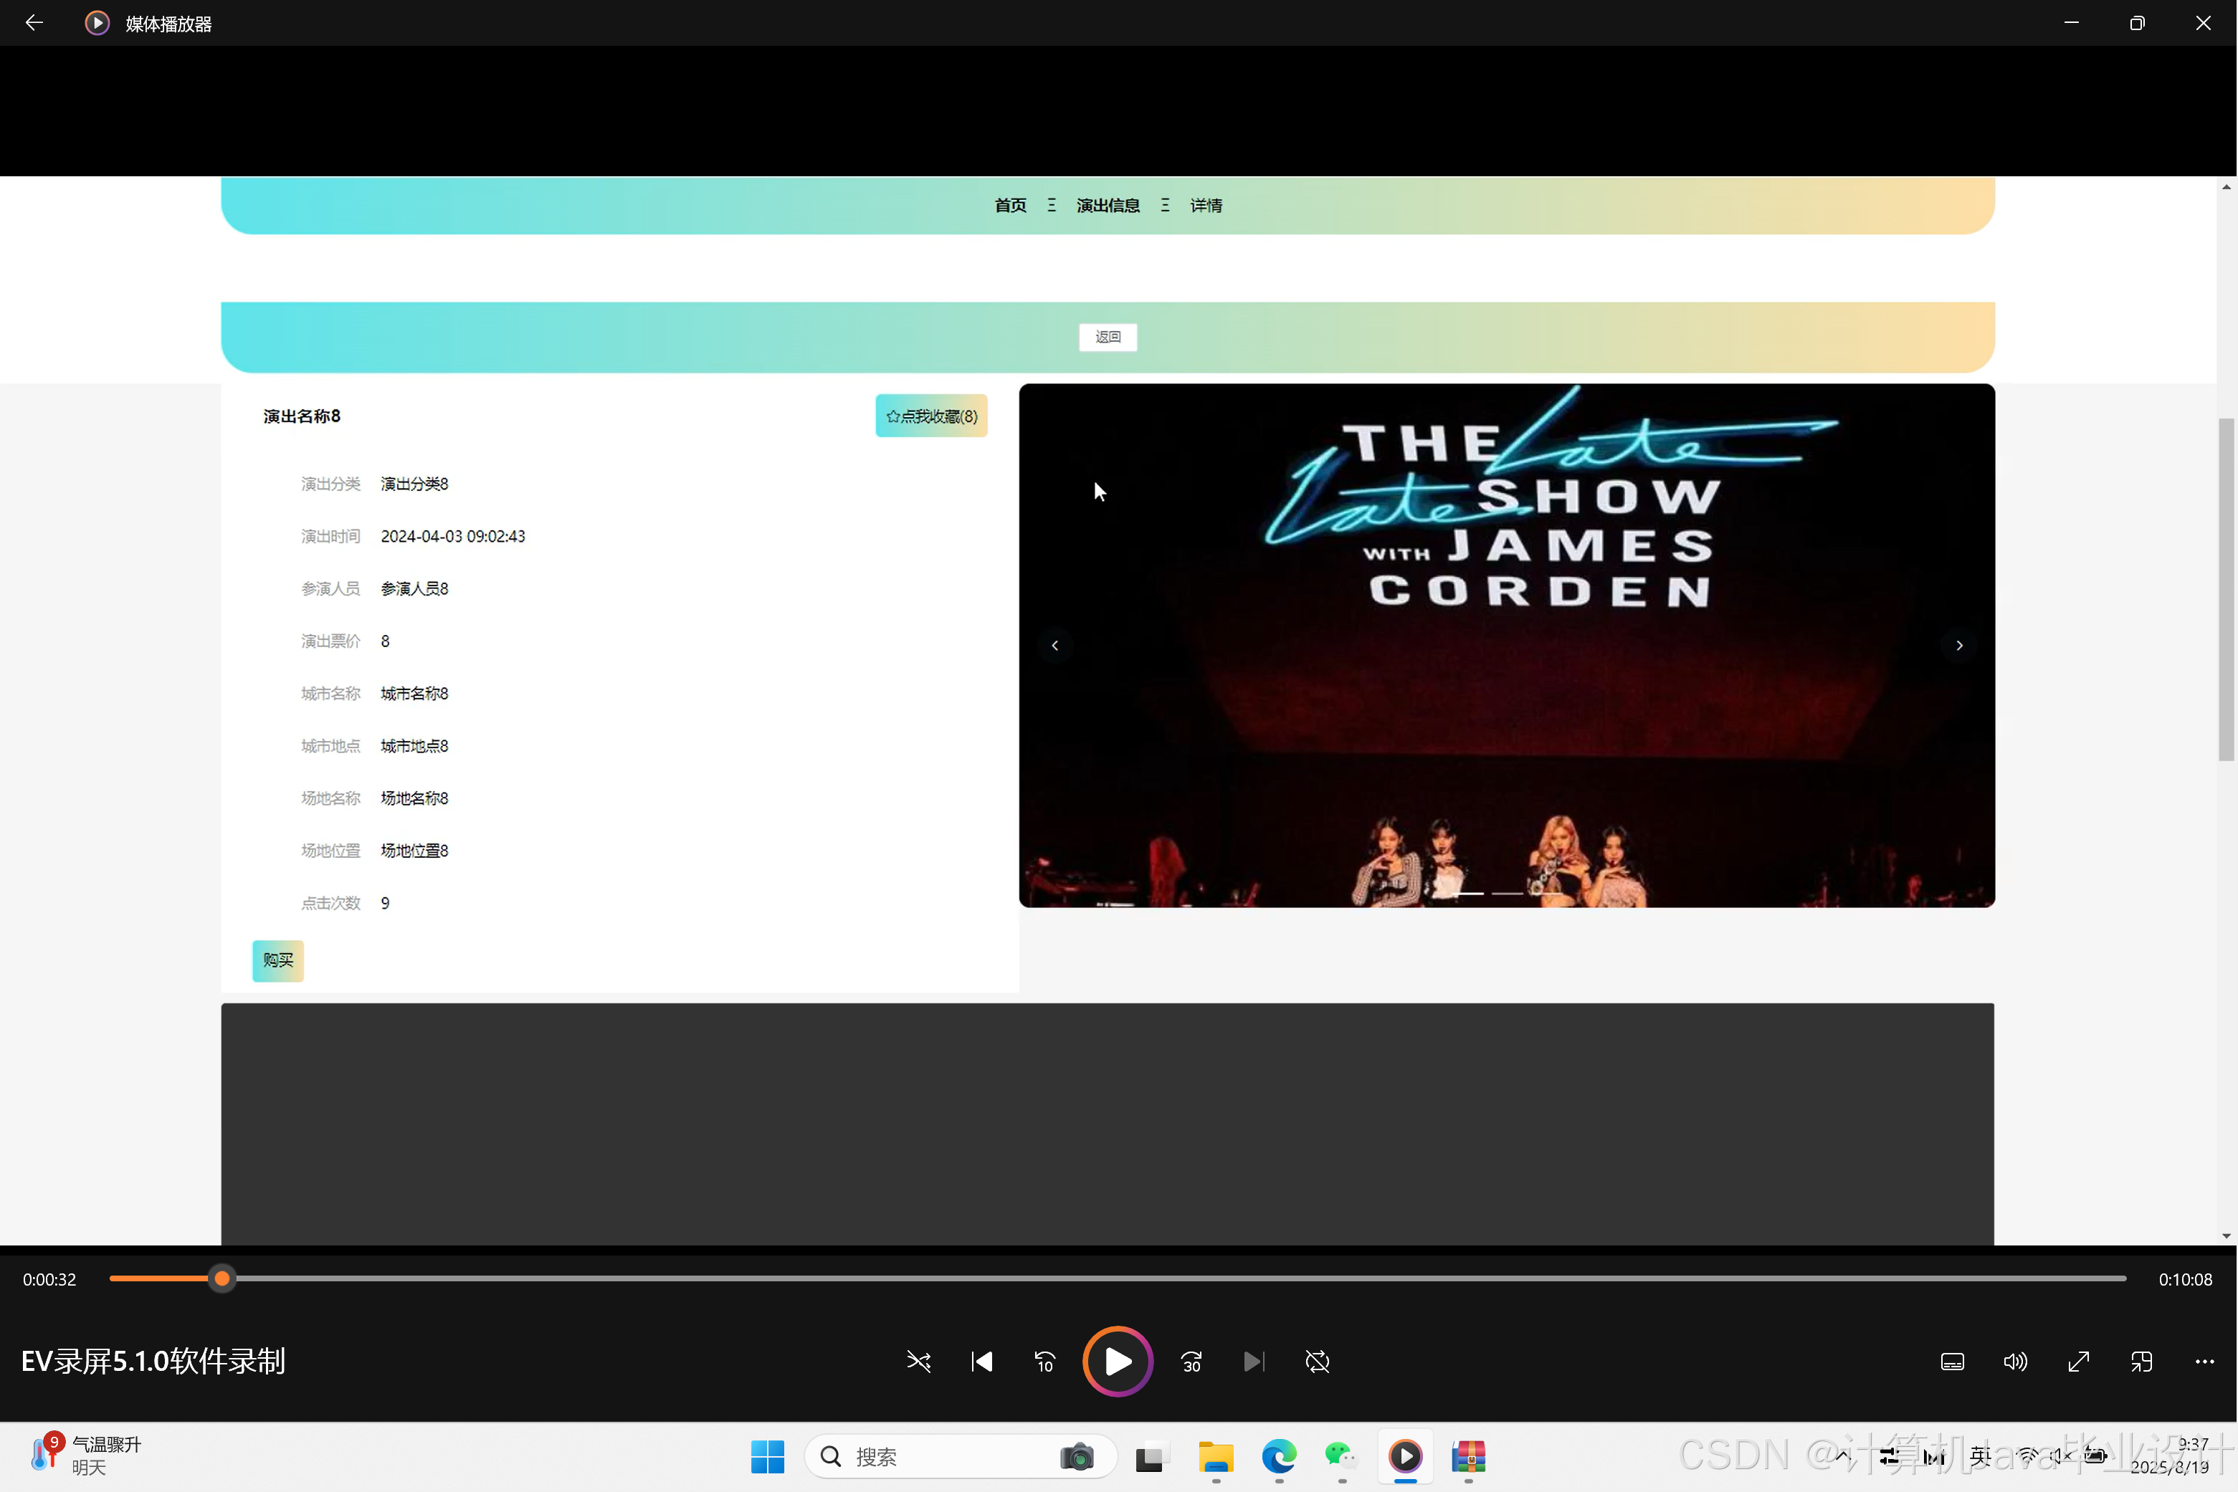Open Task View on the taskbar
The image size is (2238, 1492).
coord(1152,1457)
